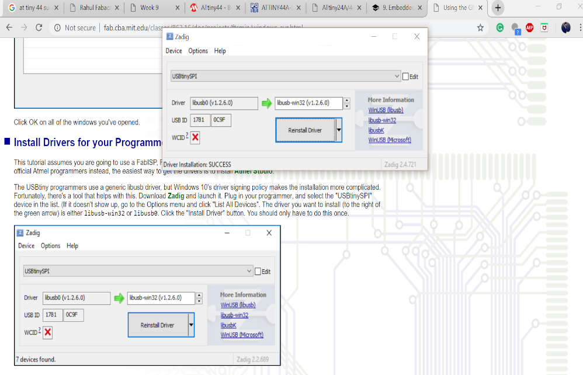The height and width of the screenshot is (375, 583).
Task: Bookmark this page with the star icon
Action: 480,27
